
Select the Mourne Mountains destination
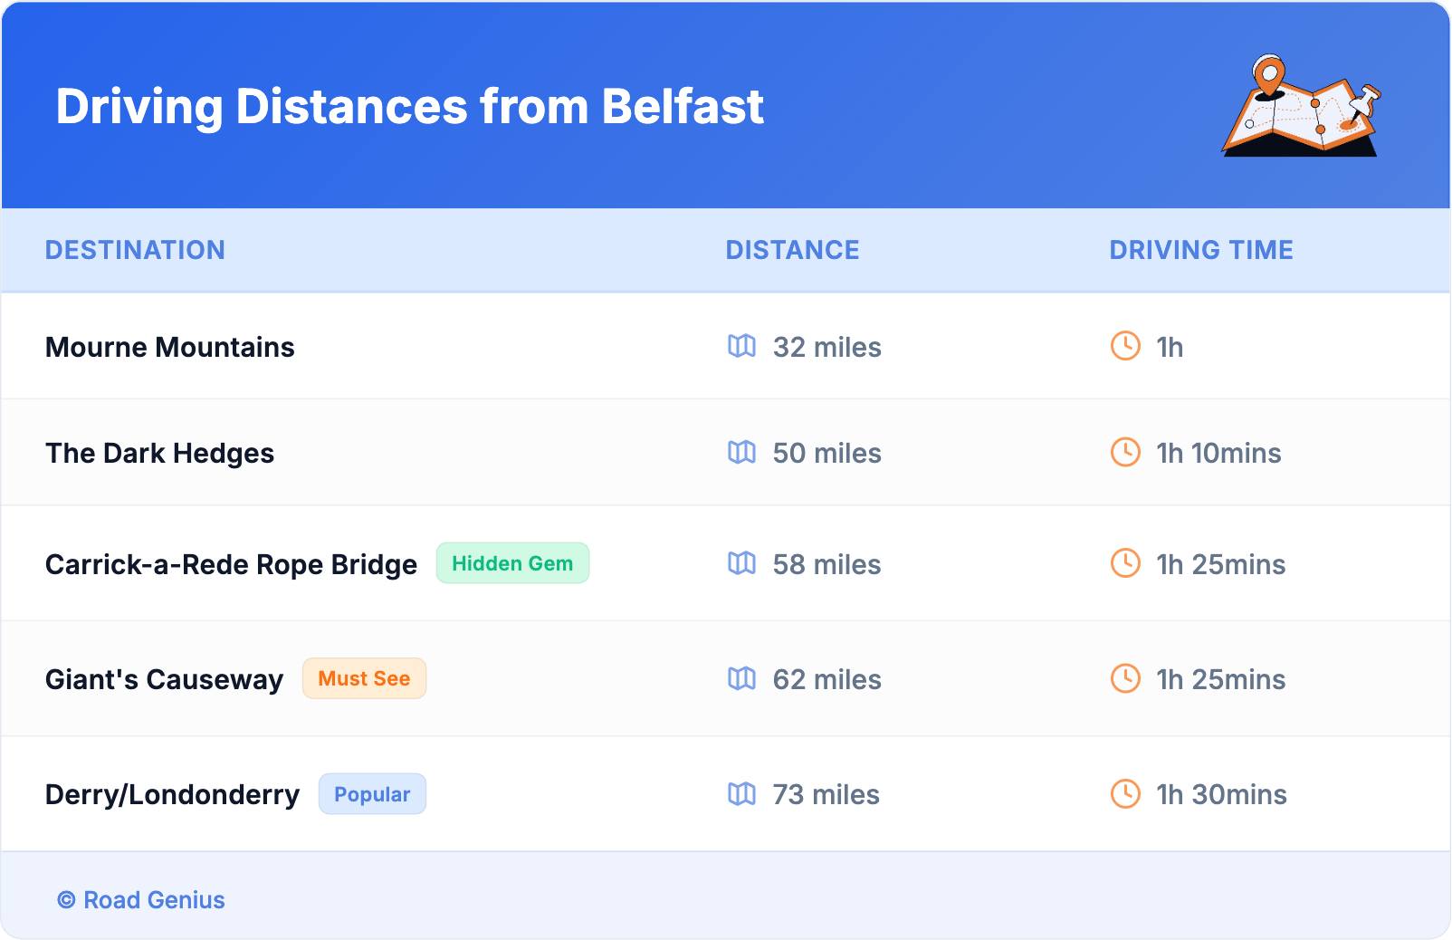point(170,347)
